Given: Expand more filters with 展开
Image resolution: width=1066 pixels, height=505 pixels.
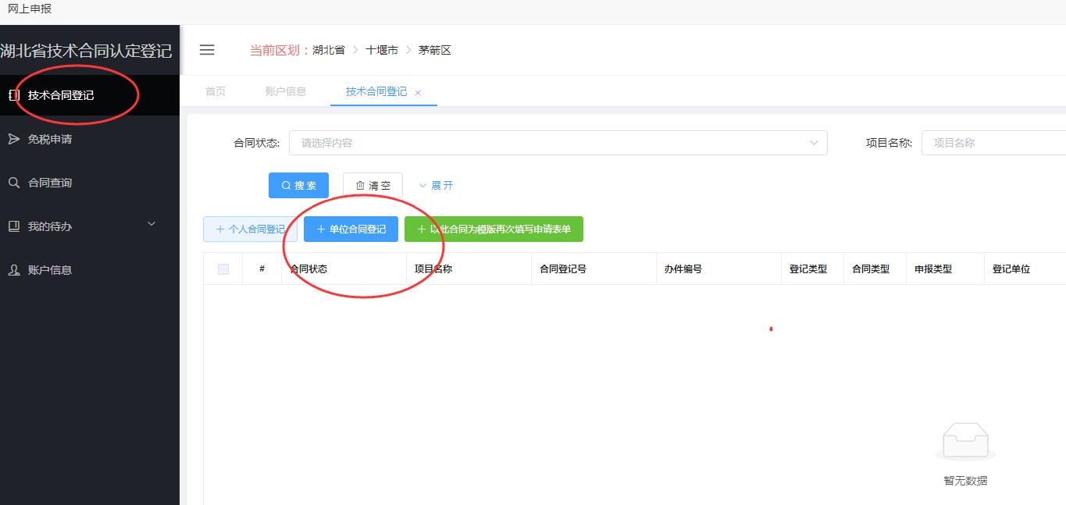Looking at the screenshot, I should [436, 186].
